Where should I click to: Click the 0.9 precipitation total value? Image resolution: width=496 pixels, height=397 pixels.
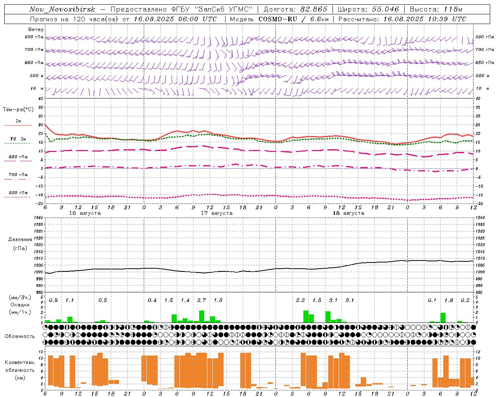click(x=53, y=300)
